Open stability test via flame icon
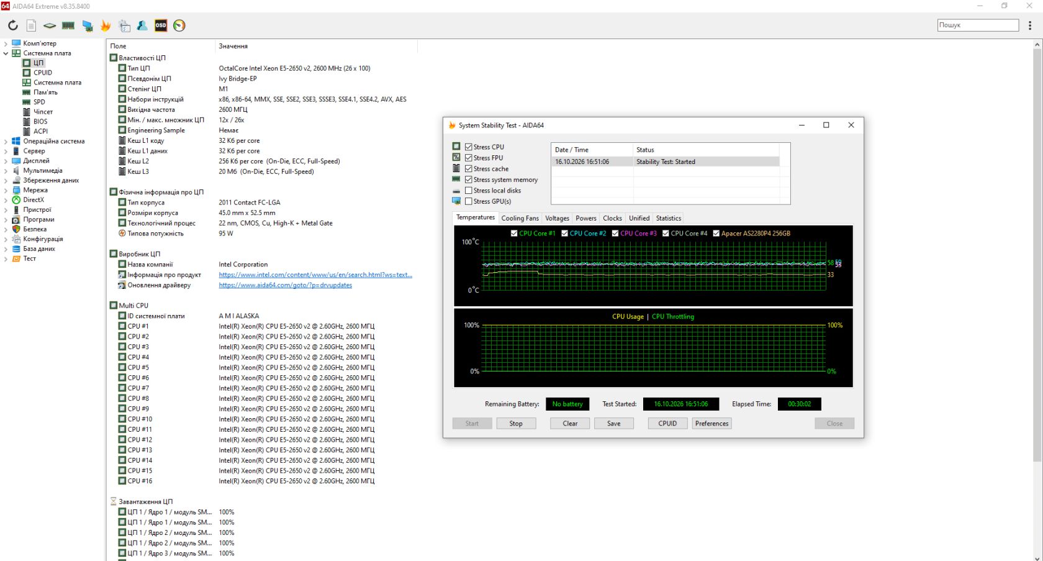The height and width of the screenshot is (561, 1043). click(106, 25)
